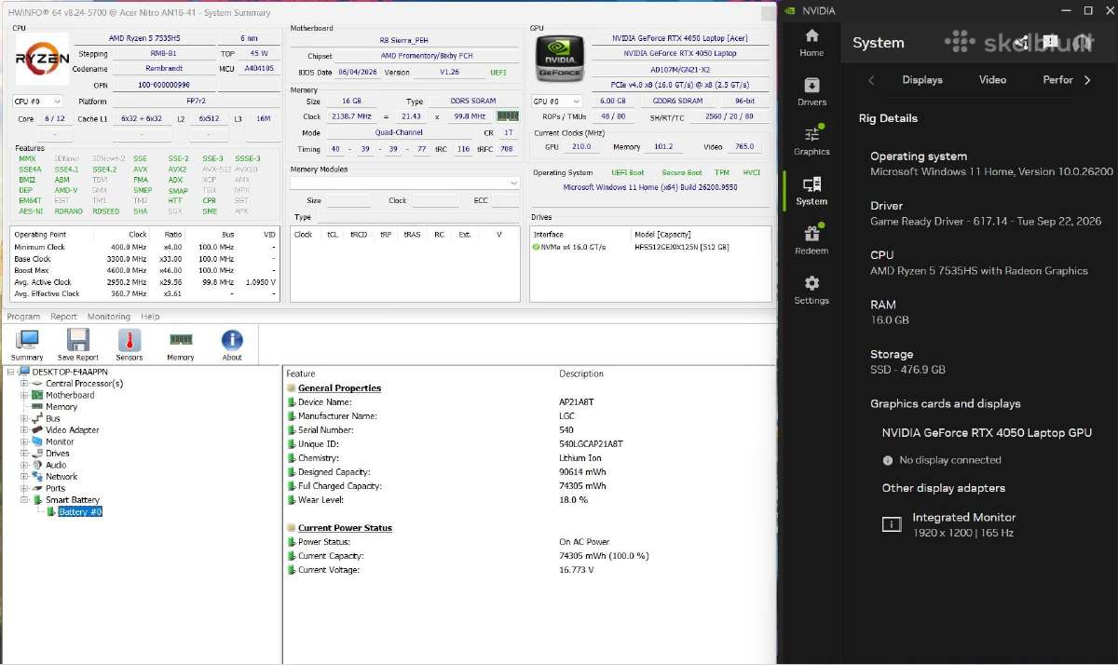
Task: Click the Wear Level value 18.0 %
Action: click(x=573, y=500)
